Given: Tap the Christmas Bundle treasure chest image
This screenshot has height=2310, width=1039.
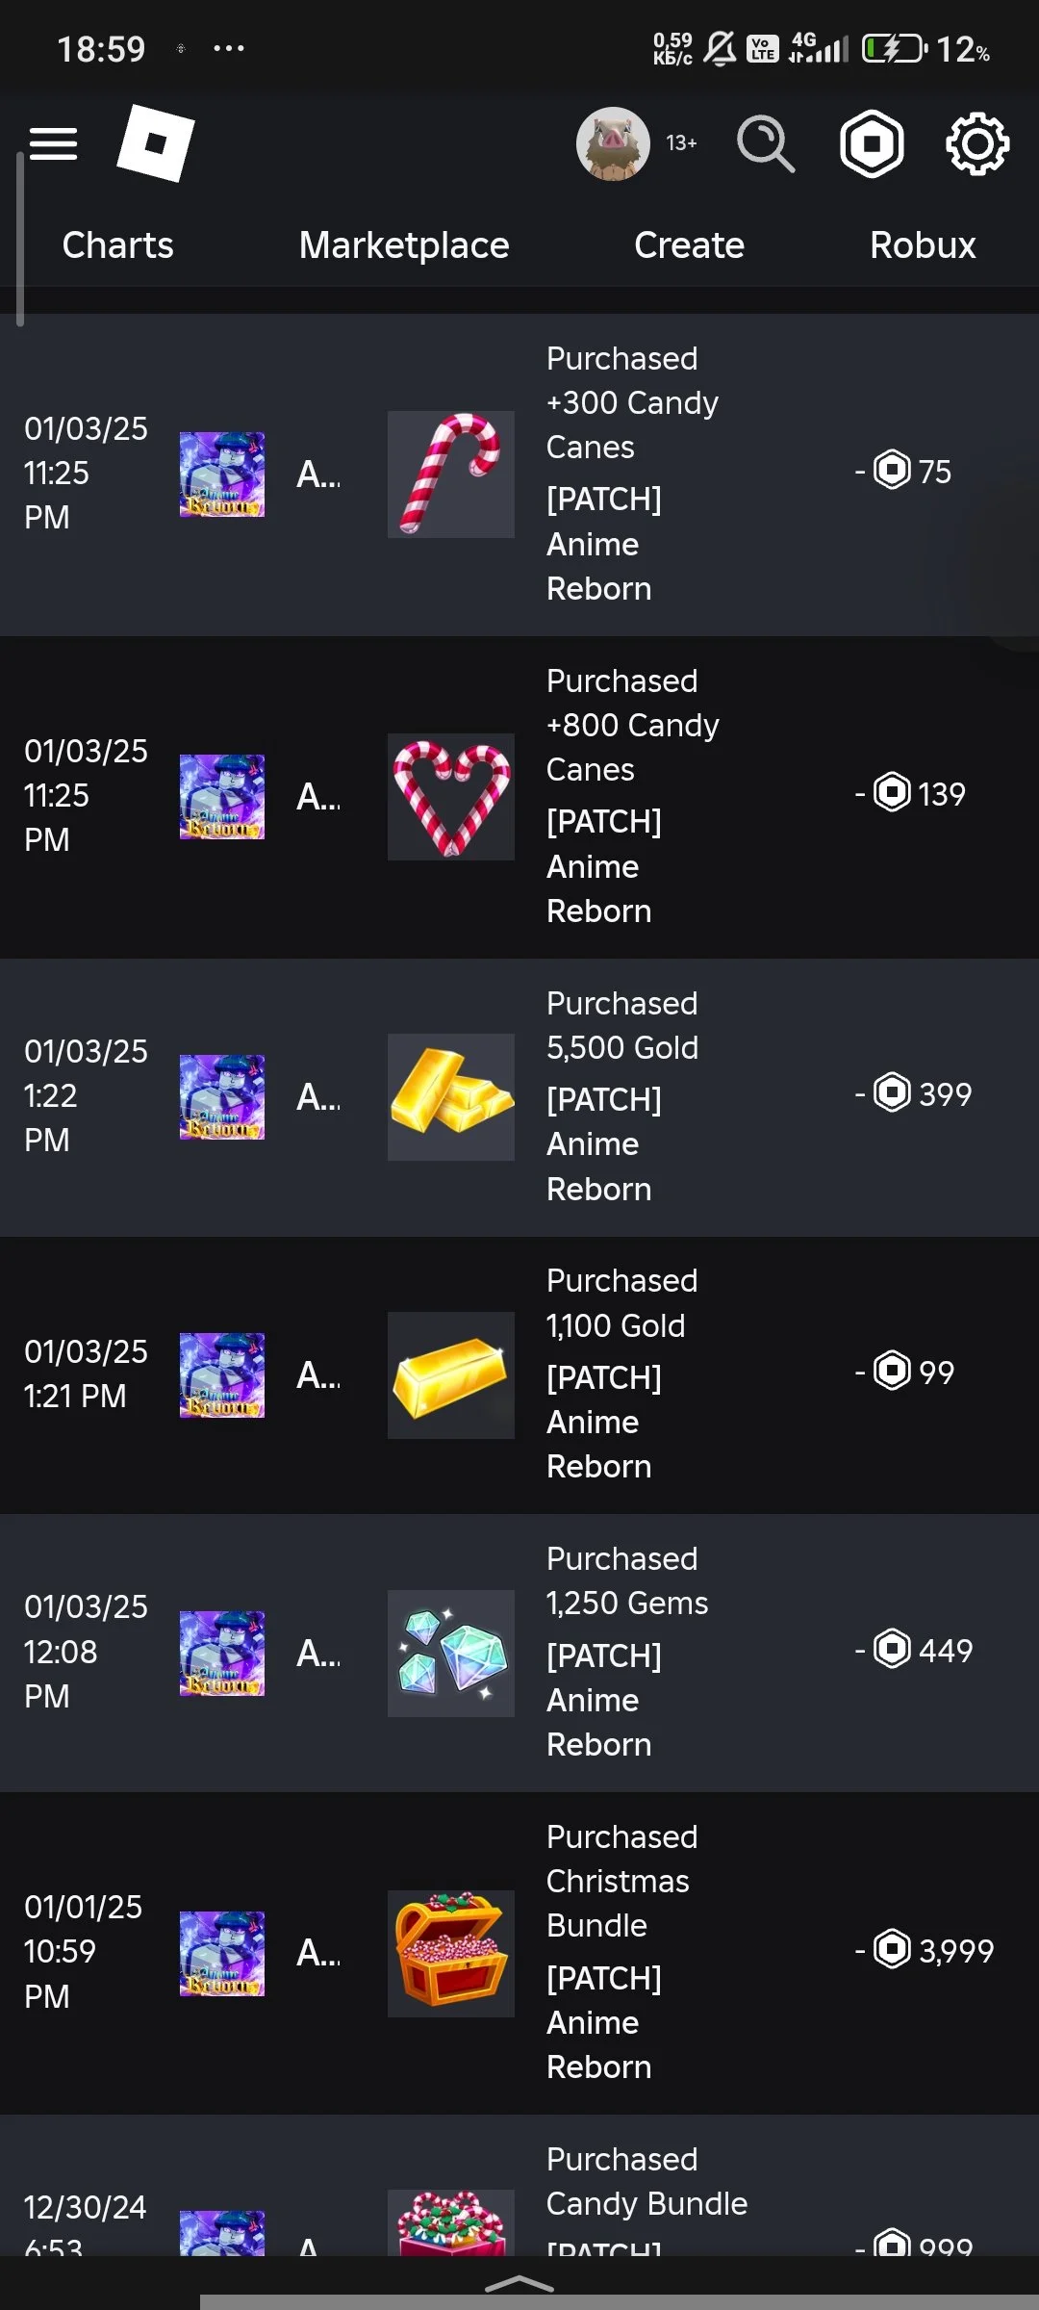Looking at the screenshot, I should point(450,1953).
